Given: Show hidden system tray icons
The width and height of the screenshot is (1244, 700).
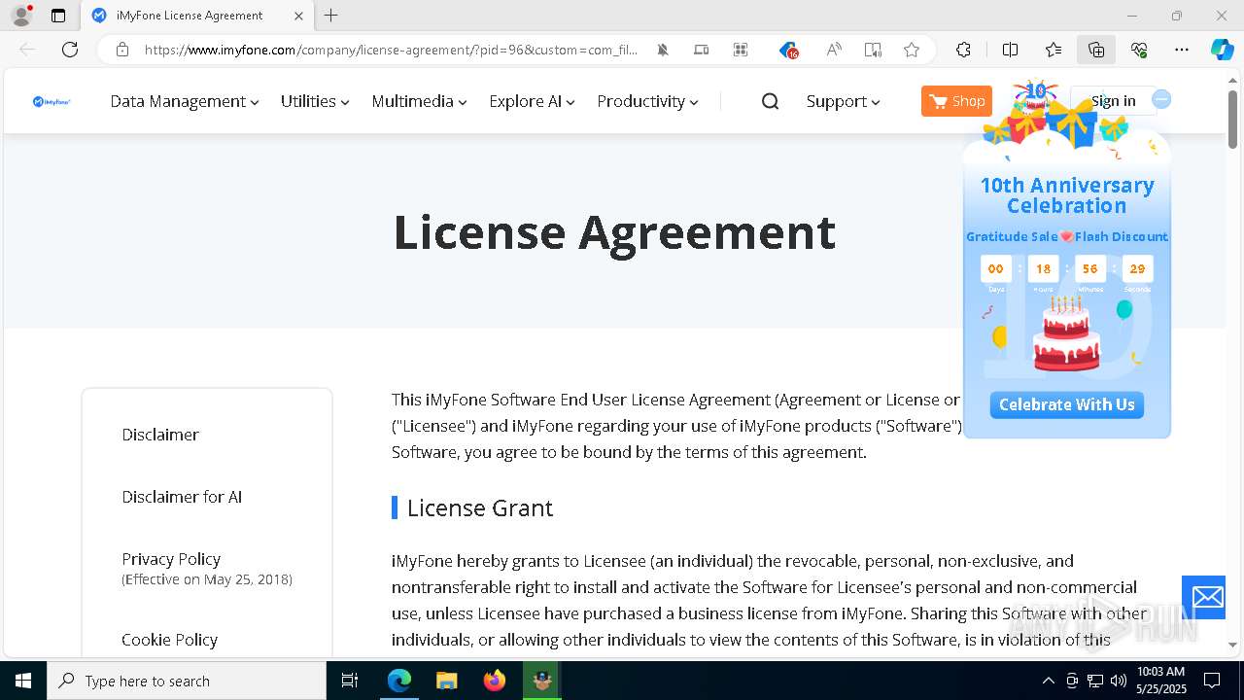Looking at the screenshot, I should (x=1048, y=681).
